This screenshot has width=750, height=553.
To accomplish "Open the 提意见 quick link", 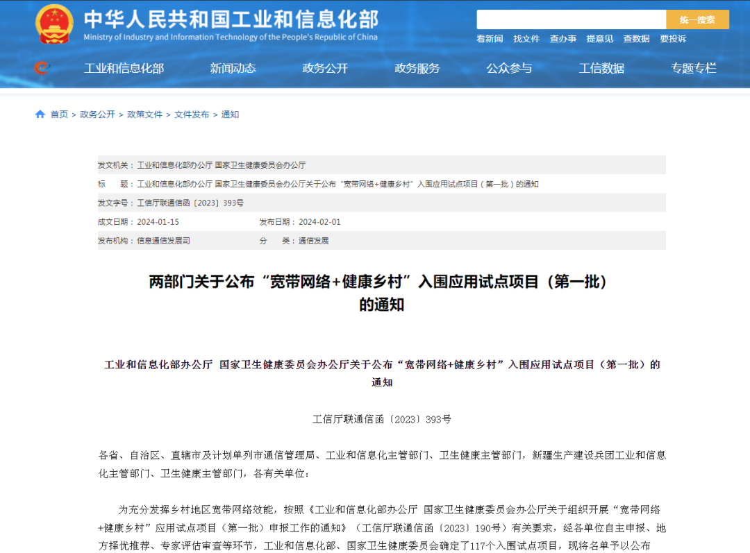I will pyautogui.click(x=600, y=39).
